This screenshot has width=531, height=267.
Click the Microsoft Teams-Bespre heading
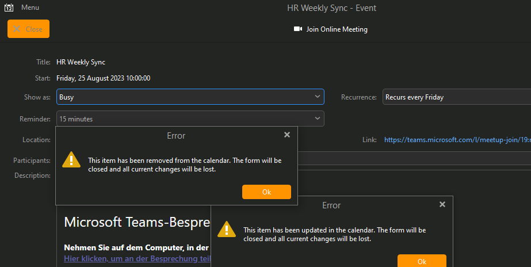click(137, 222)
